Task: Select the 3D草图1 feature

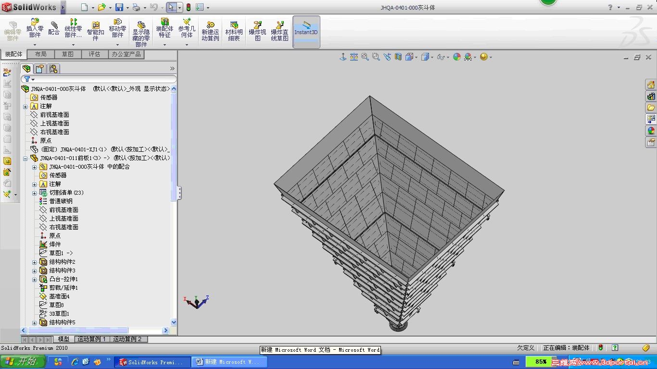Action: tap(59, 314)
